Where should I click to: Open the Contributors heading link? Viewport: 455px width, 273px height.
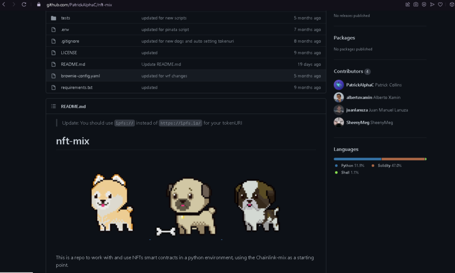pos(348,71)
